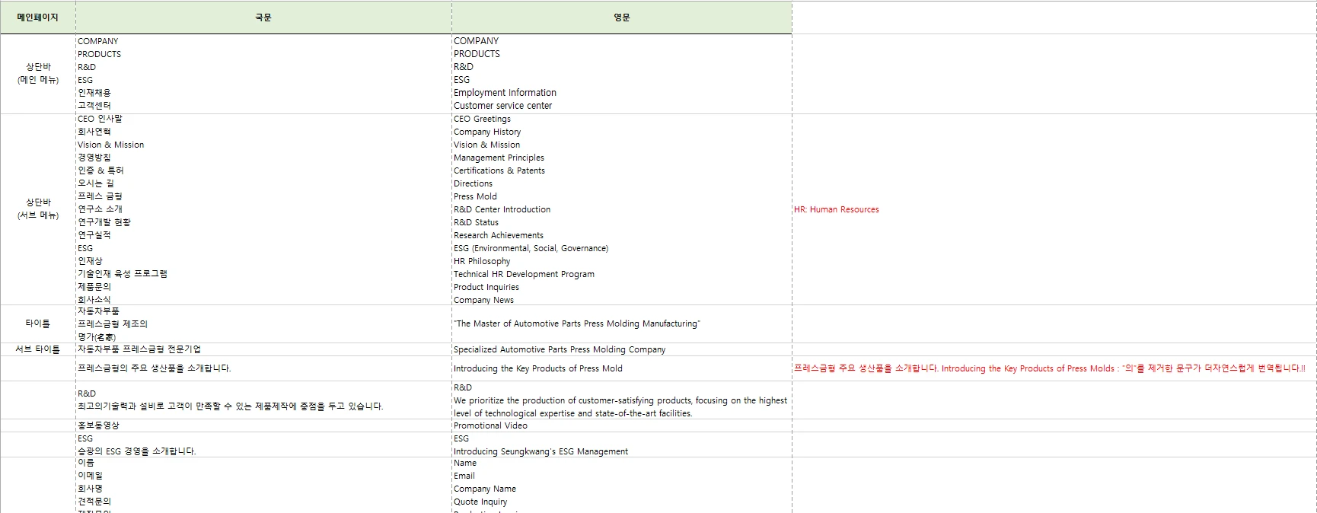
Task: Click the 서브 타이틀 row label cell
Action: 37,349
